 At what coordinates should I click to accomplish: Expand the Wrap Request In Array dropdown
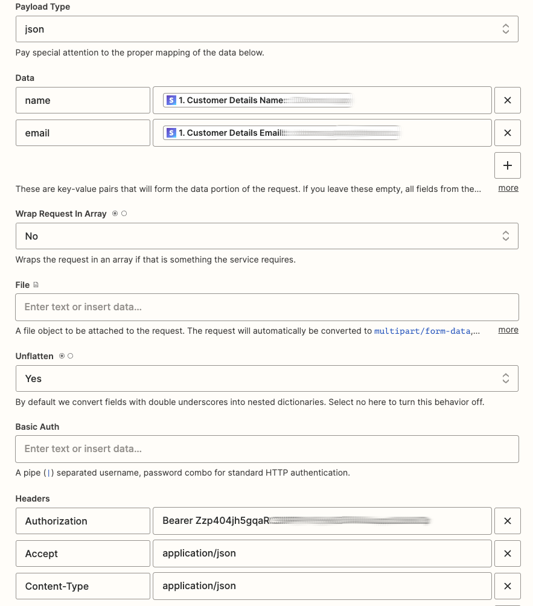click(266, 236)
